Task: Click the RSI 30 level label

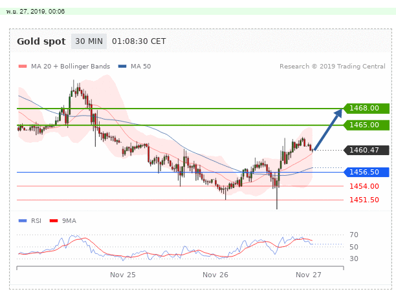Action: point(354,259)
